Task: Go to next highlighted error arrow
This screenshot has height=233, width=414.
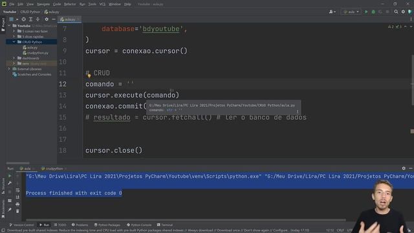Action: 411,27
